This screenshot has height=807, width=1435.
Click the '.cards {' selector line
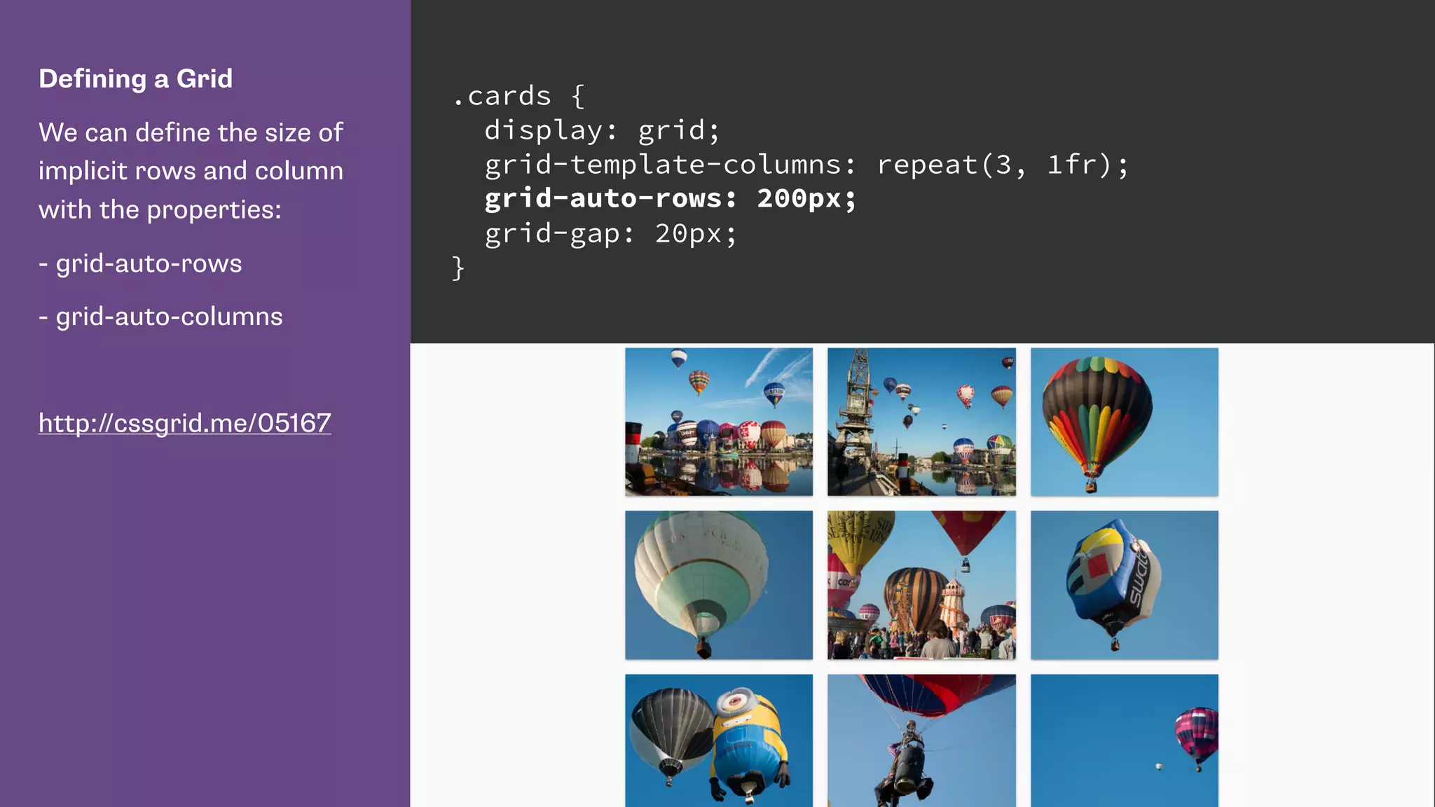(519, 96)
